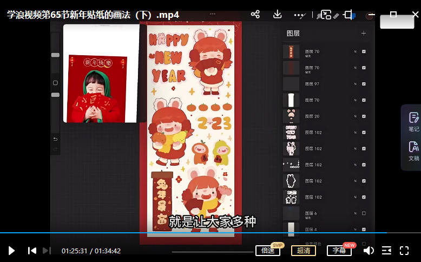Click the download icon
This screenshot has width=421, height=262.
pos(278,15)
